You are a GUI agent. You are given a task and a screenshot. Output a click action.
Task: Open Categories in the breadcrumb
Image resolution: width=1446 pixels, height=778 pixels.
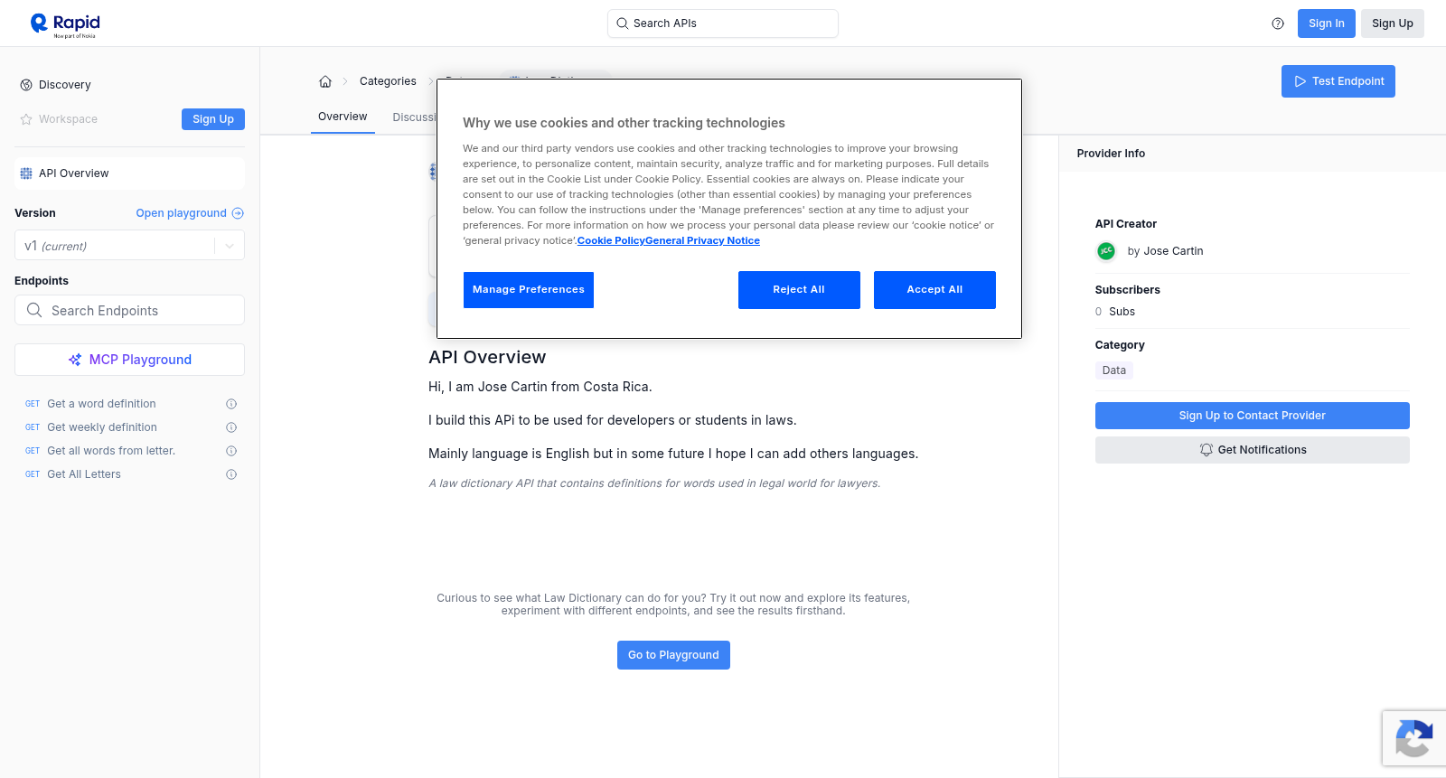tap(388, 81)
